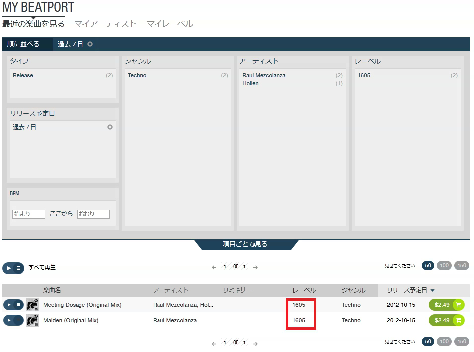Add Meeting Dosage to cart via cart icon
This screenshot has height=352, width=474.
459,305
